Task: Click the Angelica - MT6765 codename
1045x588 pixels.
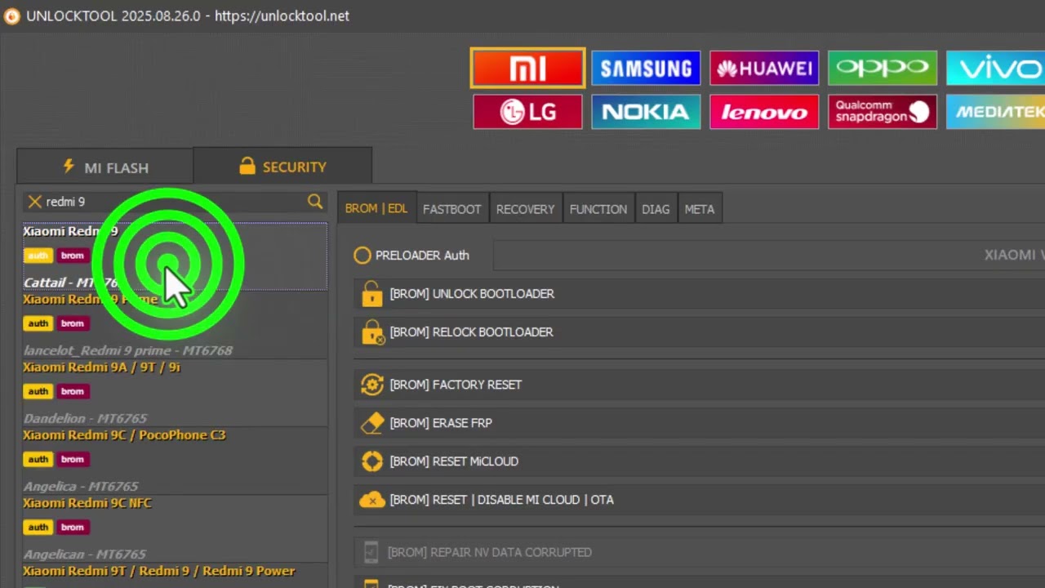Action: [81, 486]
